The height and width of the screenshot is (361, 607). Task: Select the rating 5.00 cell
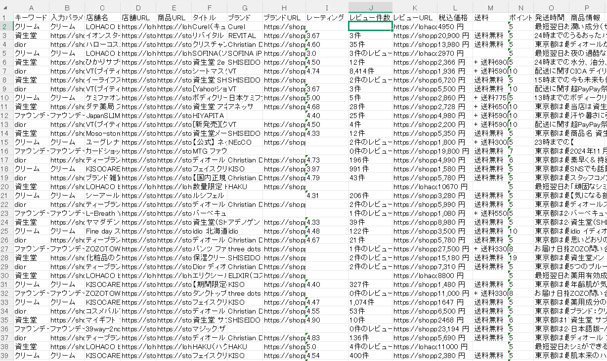point(327,98)
